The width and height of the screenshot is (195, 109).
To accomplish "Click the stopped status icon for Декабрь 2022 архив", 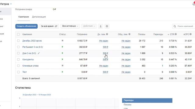I will tap(62, 41).
